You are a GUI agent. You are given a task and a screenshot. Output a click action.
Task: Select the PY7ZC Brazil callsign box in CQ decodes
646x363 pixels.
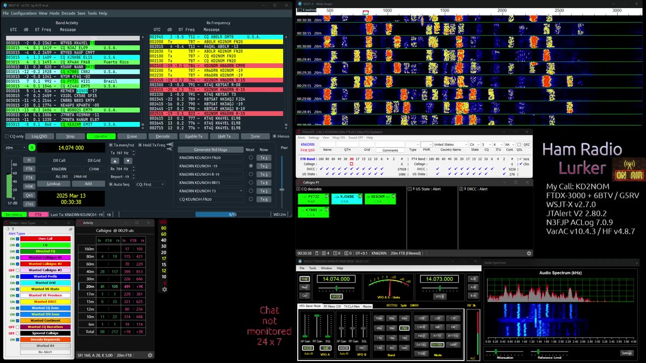point(313,199)
